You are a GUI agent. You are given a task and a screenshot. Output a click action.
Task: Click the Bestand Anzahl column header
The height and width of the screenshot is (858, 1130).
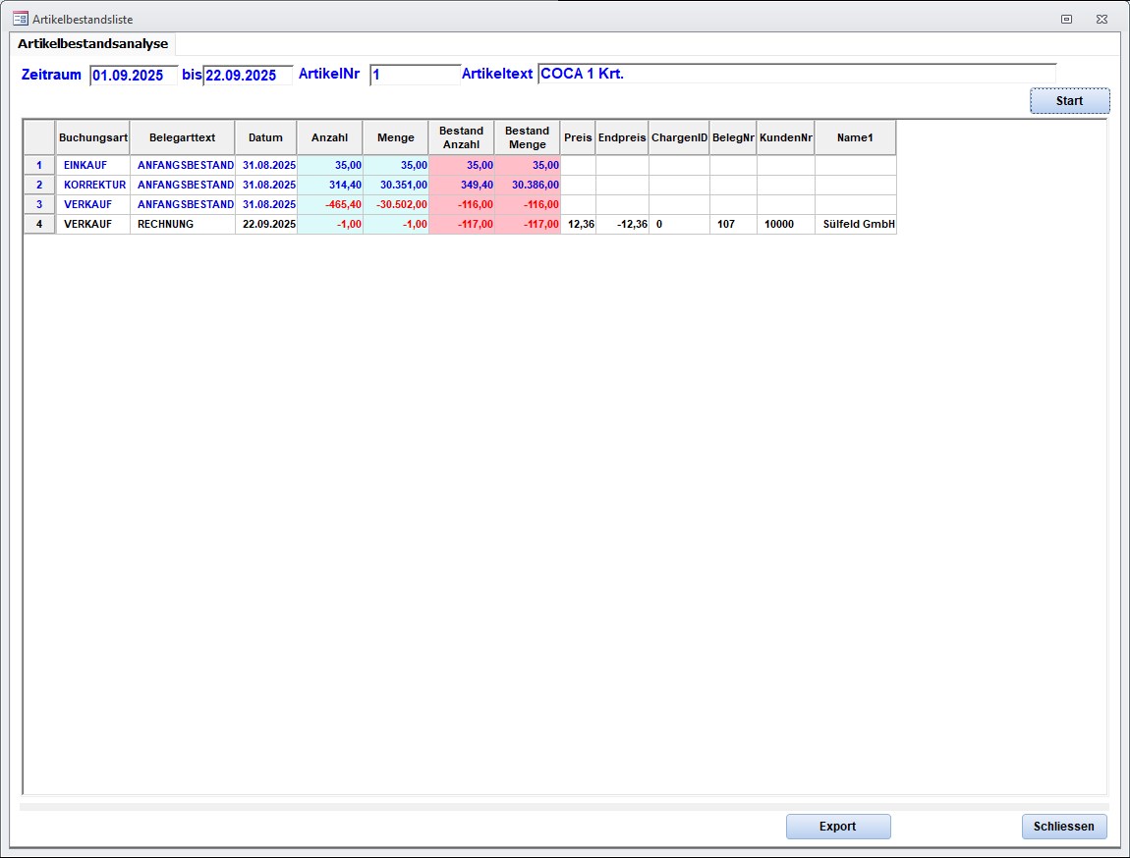point(461,138)
